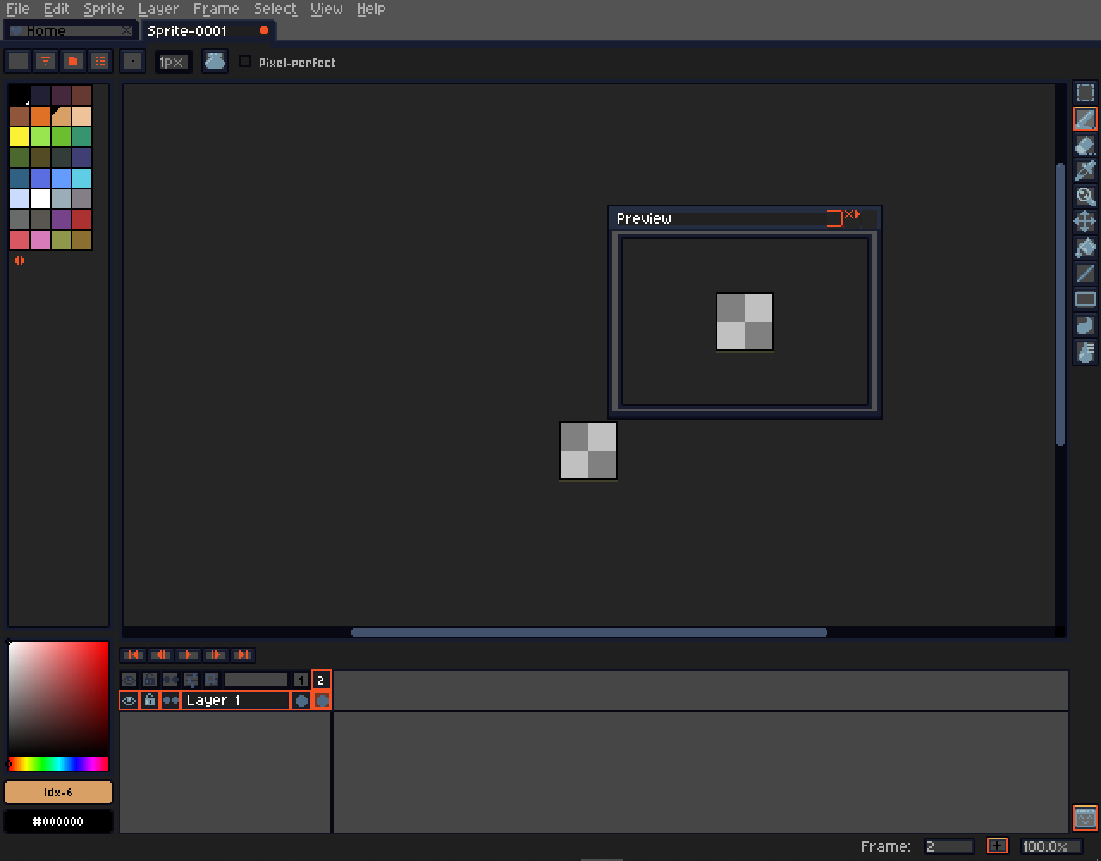Viewport: 1101px width, 861px height.
Task: Pick the yellow swatch from the palette
Action: 17,136
